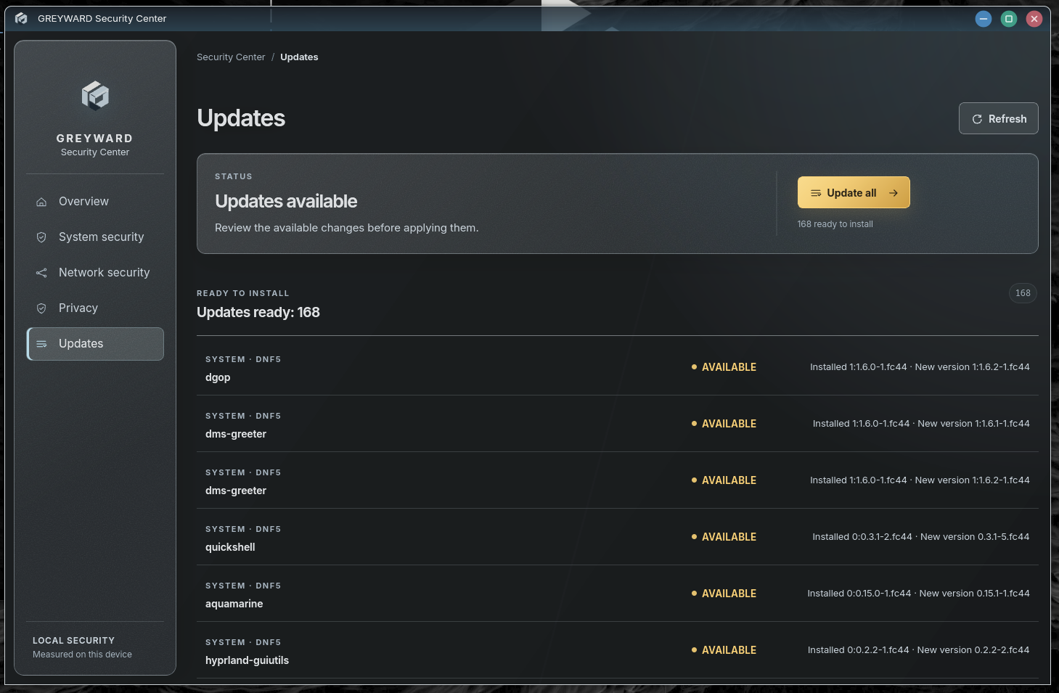Click Security Center breadcrumb link

coord(231,57)
